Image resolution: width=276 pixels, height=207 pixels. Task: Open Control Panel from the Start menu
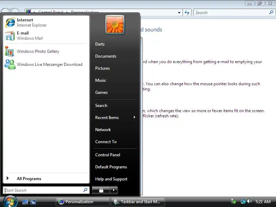[115, 155]
